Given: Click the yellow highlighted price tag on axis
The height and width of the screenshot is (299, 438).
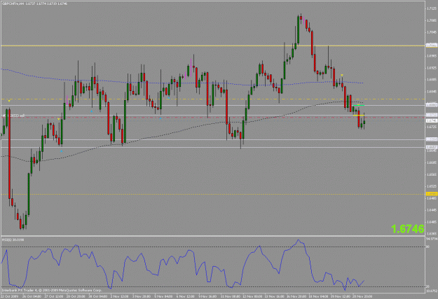Looking at the screenshot, I should coord(431,194).
